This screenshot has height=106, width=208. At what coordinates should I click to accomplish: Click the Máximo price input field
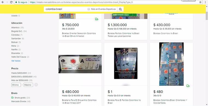28,85
